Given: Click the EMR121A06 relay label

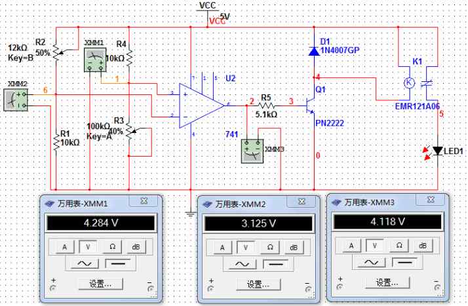Looking at the screenshot, I should pyautogui.click(x=418, y=106).
